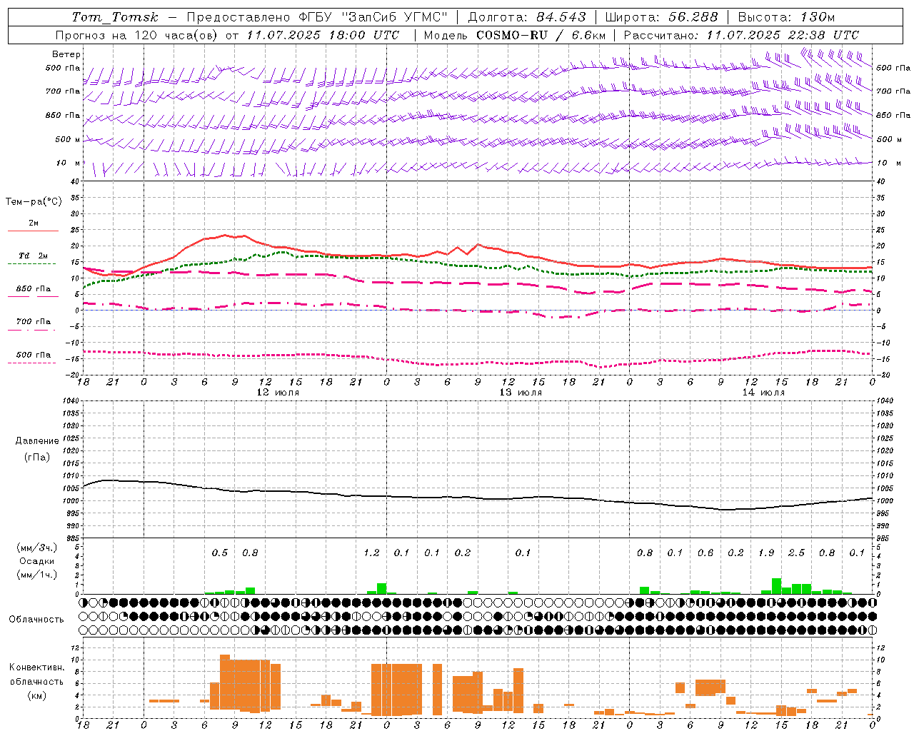Screen dimensions: 914x731
Task: Click the solid red line sample under "2м"
Action: [33, 231]
